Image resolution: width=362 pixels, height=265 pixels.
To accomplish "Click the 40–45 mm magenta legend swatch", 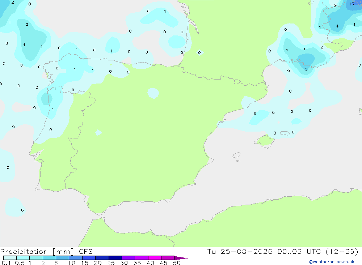I will 155,258.
